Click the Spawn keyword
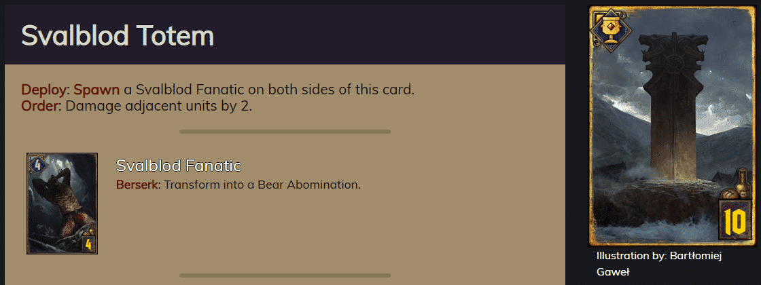This screenshot has height=285, width=761. 96,90
